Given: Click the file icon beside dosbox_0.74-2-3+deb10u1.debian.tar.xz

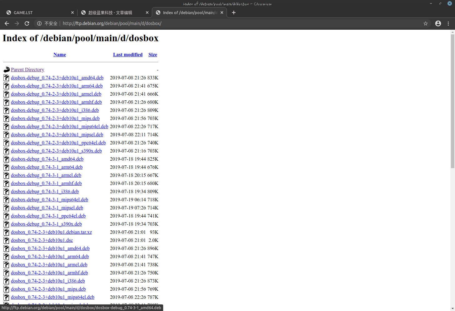Looking at the screenshot, I should point(7,232).
